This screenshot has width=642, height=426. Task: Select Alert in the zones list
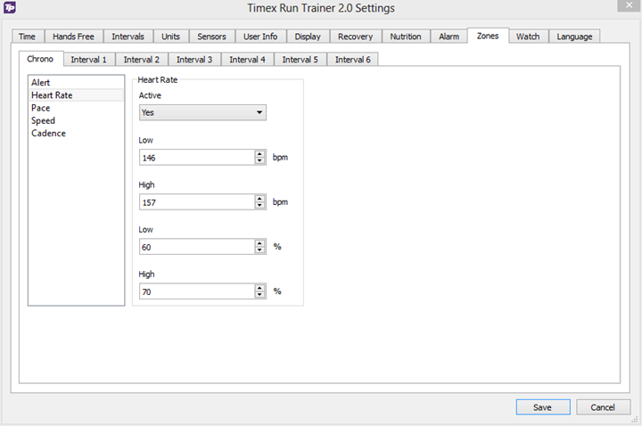(x=76, y=83)
